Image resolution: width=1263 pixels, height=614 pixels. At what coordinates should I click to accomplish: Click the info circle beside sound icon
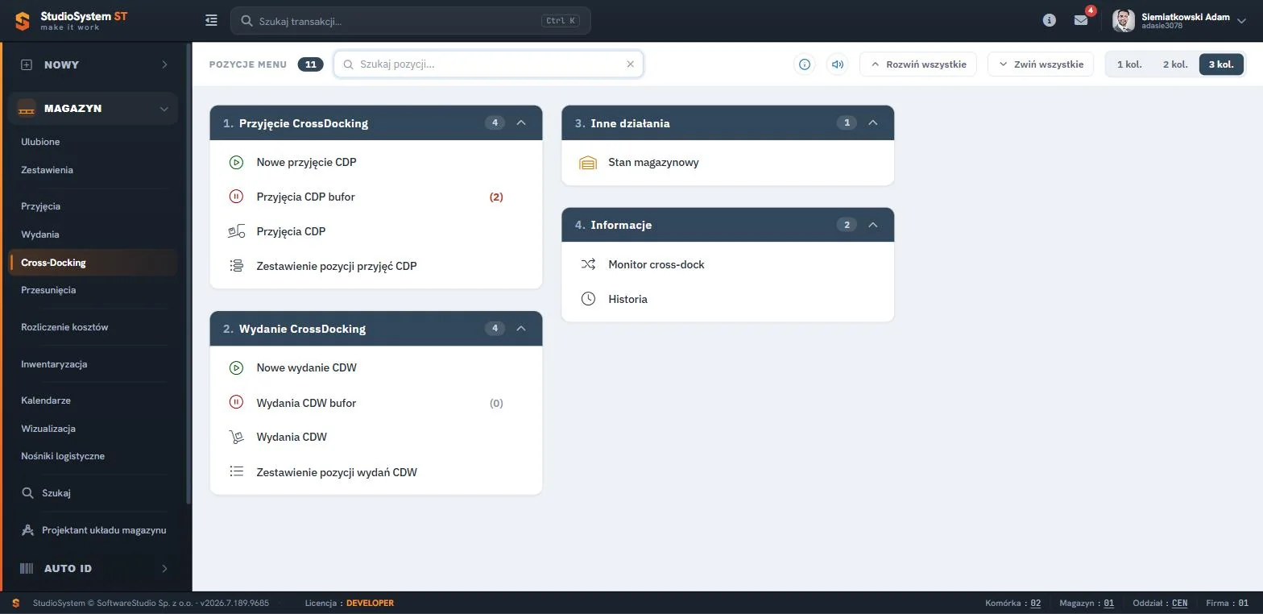[804, 64]
